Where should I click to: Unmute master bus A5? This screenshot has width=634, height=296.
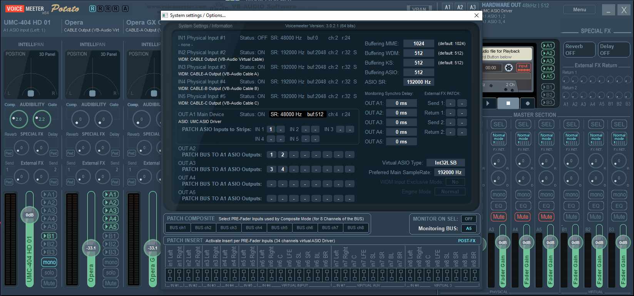click(546, 217)
